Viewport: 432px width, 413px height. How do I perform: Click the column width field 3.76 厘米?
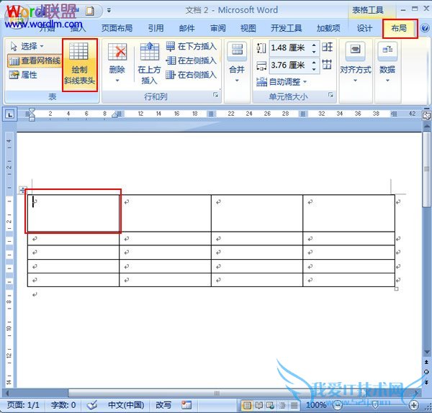click(290, 65)
